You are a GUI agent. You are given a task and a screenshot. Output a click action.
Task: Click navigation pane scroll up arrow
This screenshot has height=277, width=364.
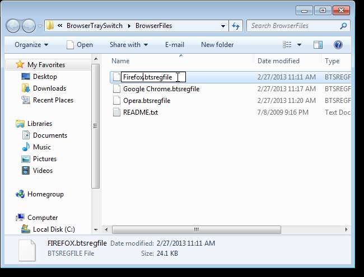tap(96, 59)
